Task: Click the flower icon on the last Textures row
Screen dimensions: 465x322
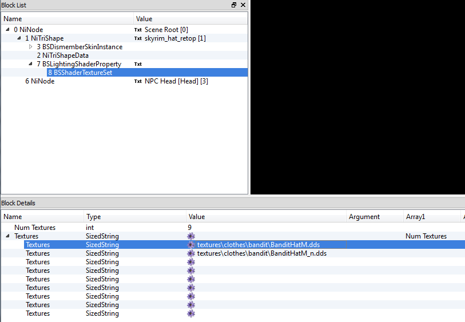Action: point(191,313)
